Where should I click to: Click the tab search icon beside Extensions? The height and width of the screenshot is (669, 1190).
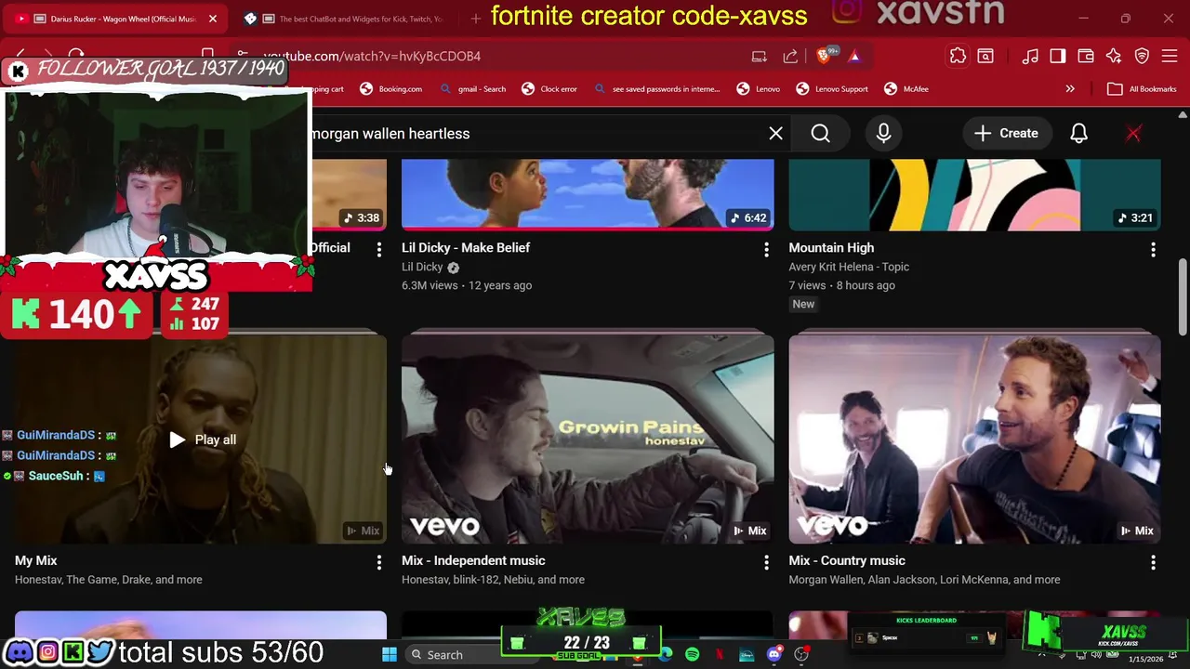[985, 57]
